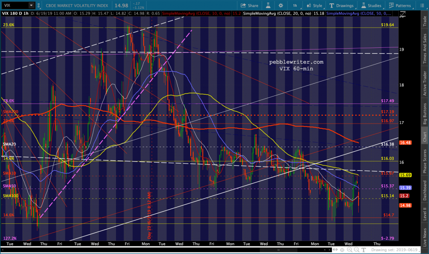The image size is (429, 254).
Task: Click the symbol link chain icon
Action: point(39,5)
